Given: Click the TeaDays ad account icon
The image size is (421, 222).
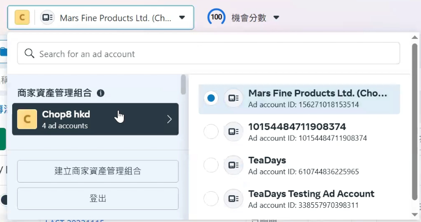Looking at the screenshot, I should click(x=233, y=165).
